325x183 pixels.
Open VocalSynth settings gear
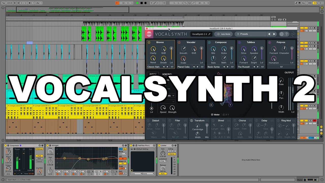tap(281, 34)
